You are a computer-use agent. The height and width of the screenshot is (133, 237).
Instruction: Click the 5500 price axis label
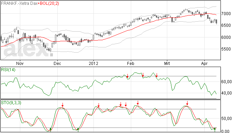tap(226, 49)
